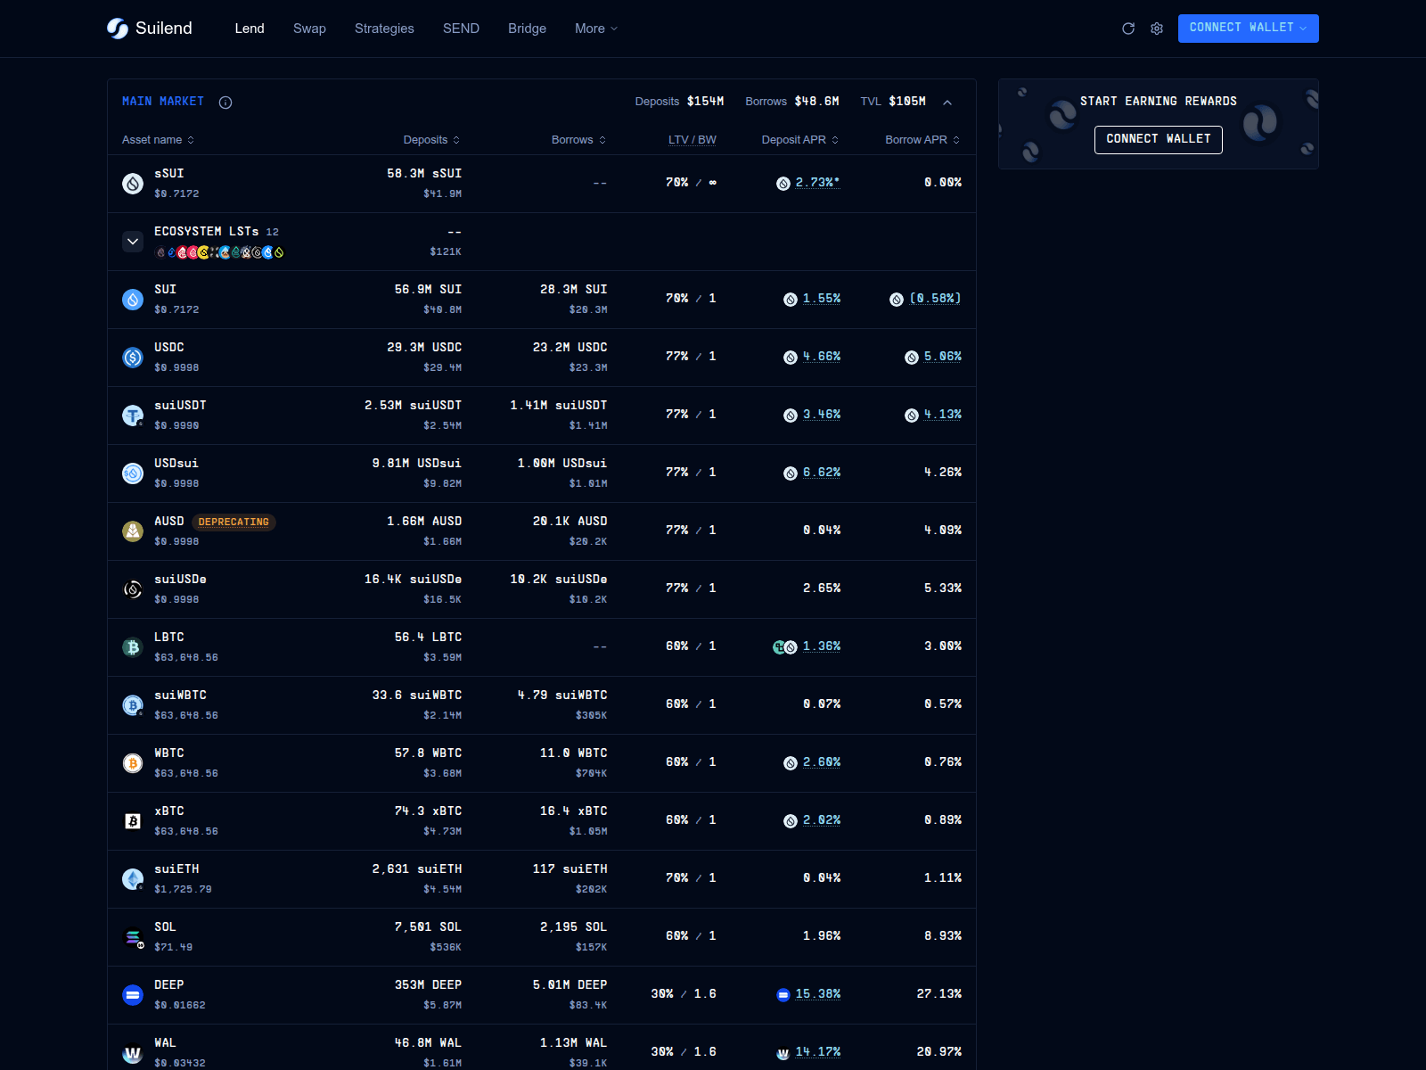This screenshot has height=1070, width=1426.
Task: Open the Bridge tab
Action: (x=527, y=29)
